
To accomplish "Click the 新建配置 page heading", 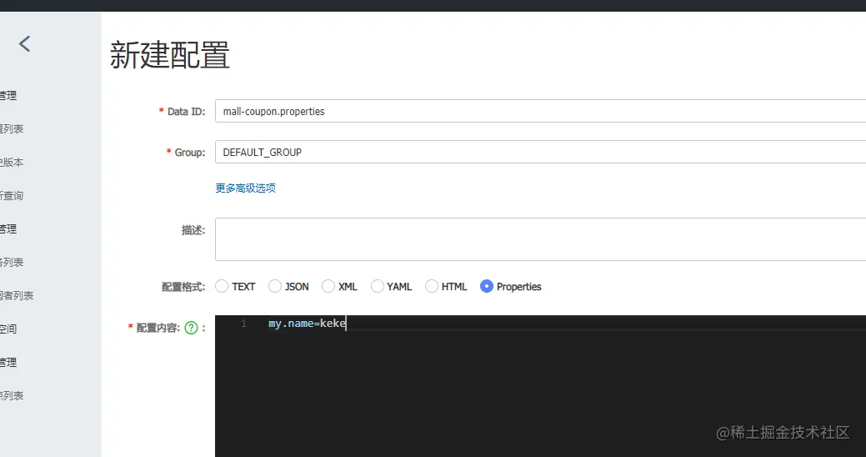I will point(169,55).
